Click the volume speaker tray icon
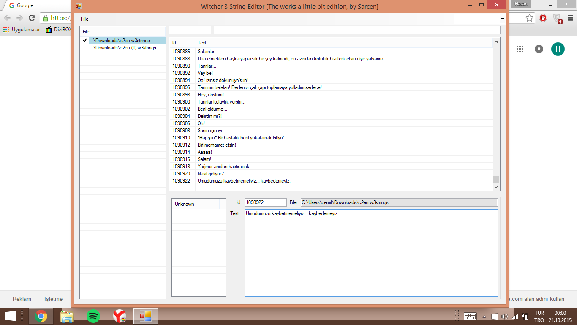This screenshot has width=577, height=325. [x=504, y=316]
